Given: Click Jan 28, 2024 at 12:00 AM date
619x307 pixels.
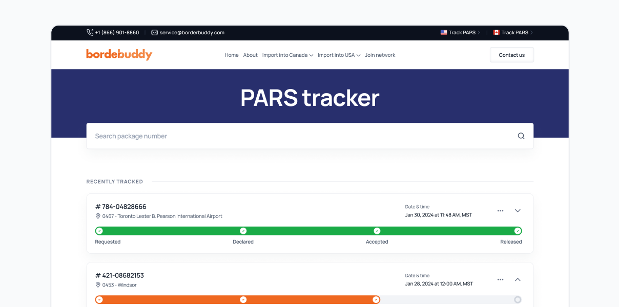Looking at the screenshot, I should tap(439, 283).
